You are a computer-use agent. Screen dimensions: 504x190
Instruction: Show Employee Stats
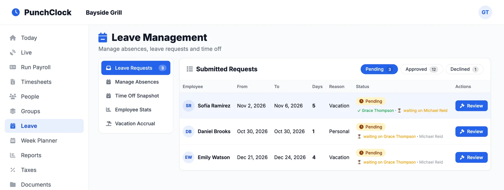[x=136, y=110]
